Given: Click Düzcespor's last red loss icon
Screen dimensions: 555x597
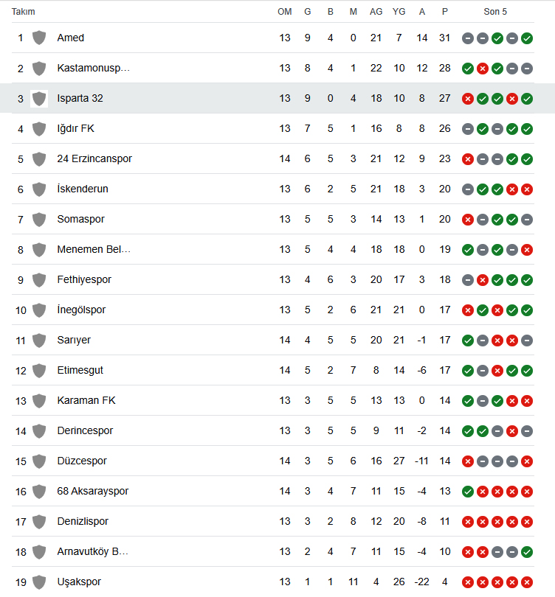Looking at the screenshot, I should (527, 461).
